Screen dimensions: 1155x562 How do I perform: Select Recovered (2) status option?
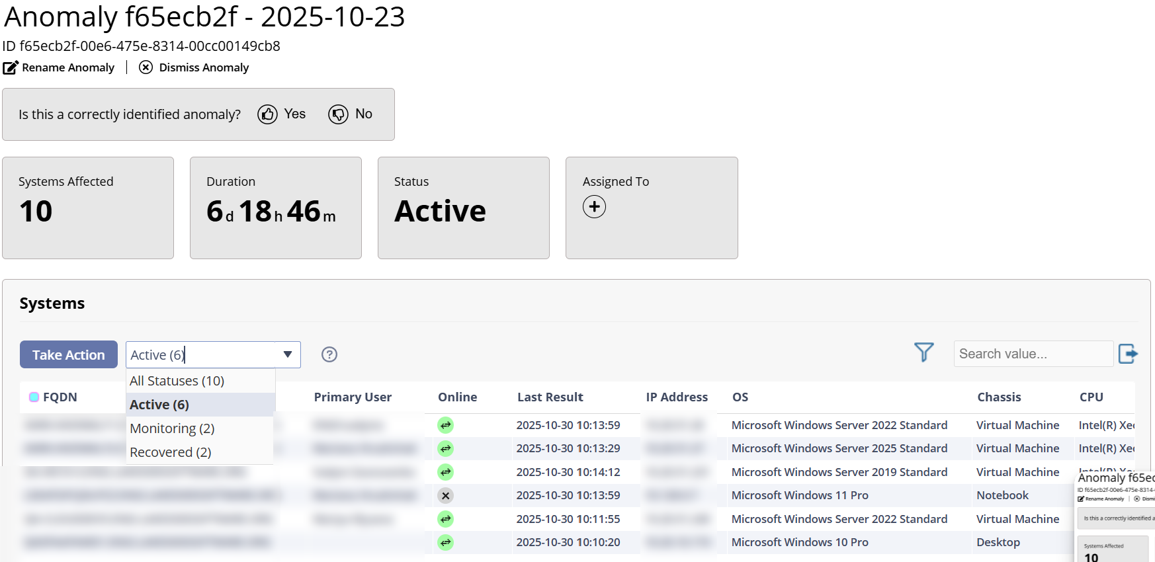(x=171, y=452)
